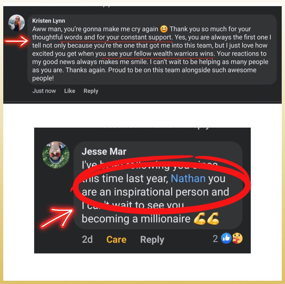Screen dimensions: 285x284
Task: Click the Jesse Mar commenter name
Action: point(104,151)
